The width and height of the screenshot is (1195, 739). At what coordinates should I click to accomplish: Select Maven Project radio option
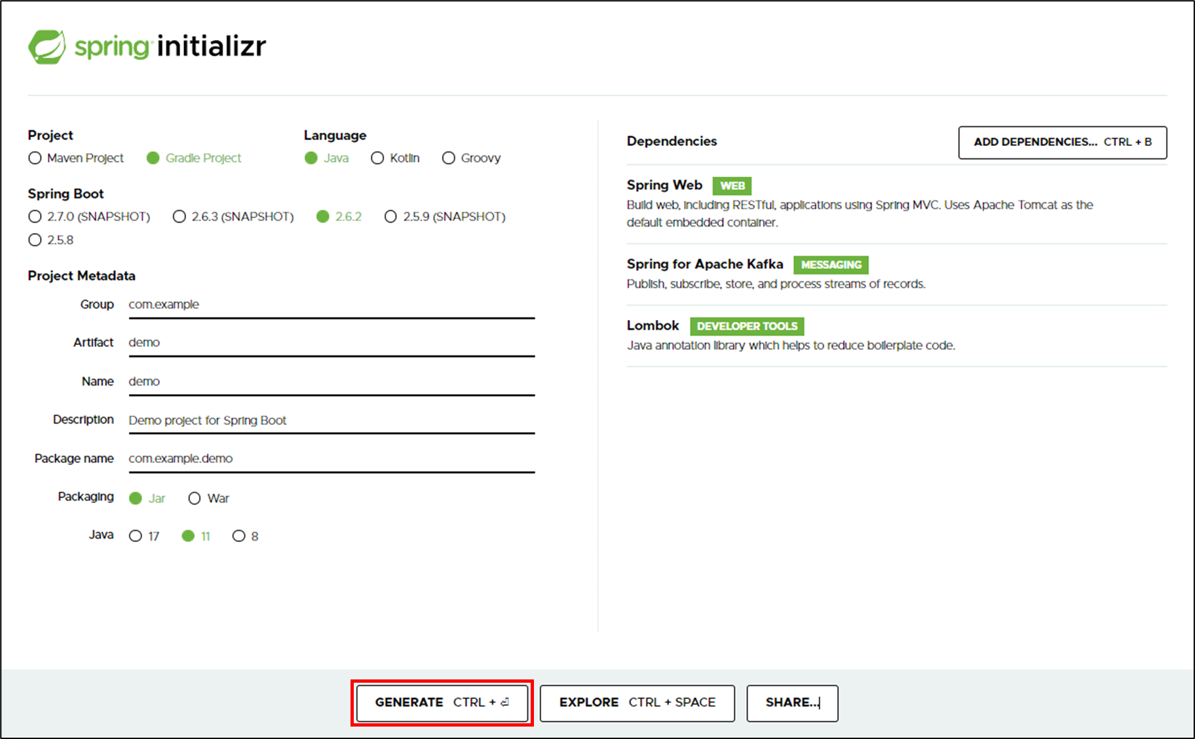(x=76, y=158)
